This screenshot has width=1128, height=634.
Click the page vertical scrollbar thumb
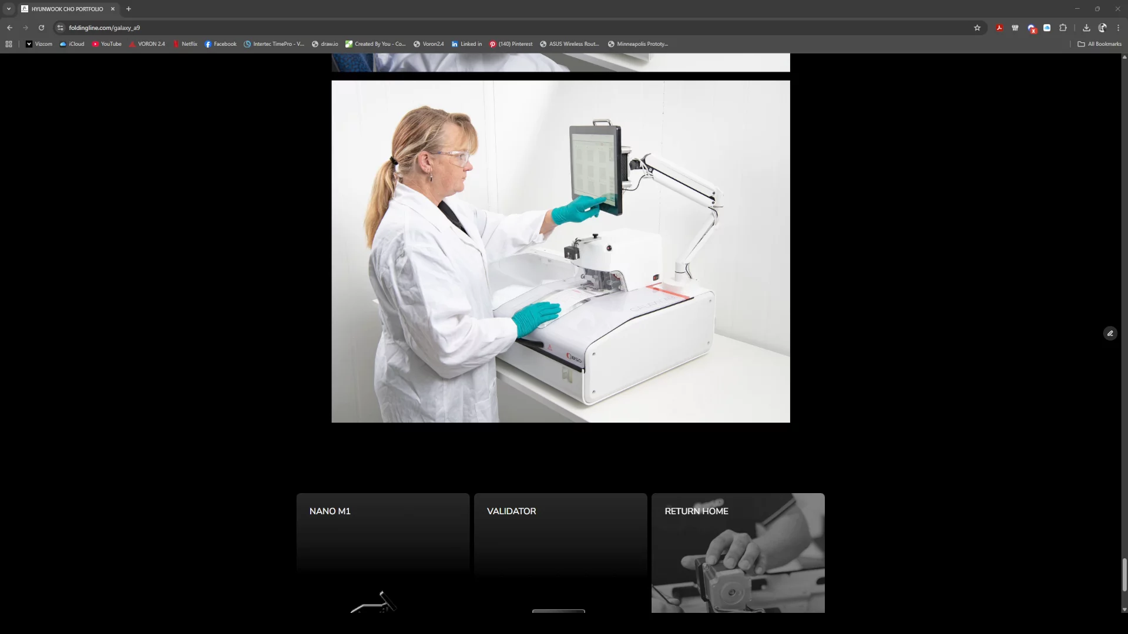[x=1124, y=575]
